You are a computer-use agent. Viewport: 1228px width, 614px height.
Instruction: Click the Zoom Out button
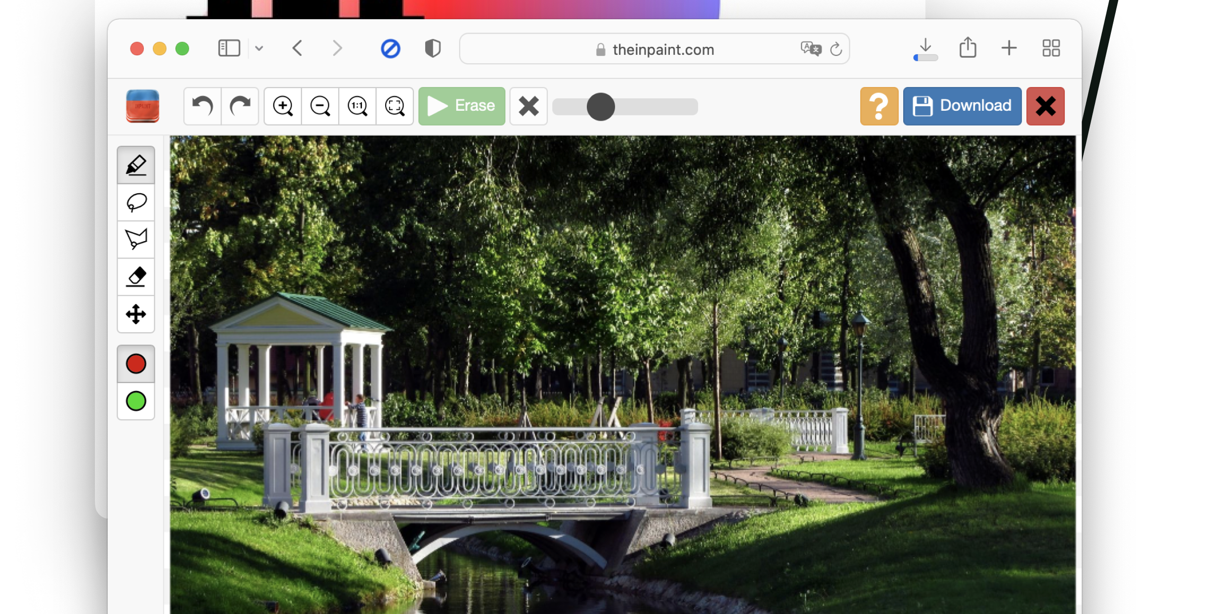coord(320,106)
